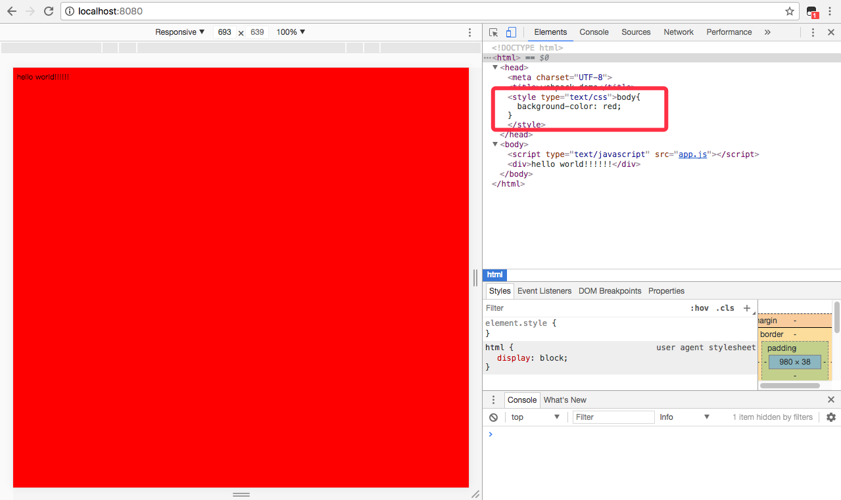
Task: Click the viewport bottom resize handle
Action: pyautogui.click(x=241, y=494)
